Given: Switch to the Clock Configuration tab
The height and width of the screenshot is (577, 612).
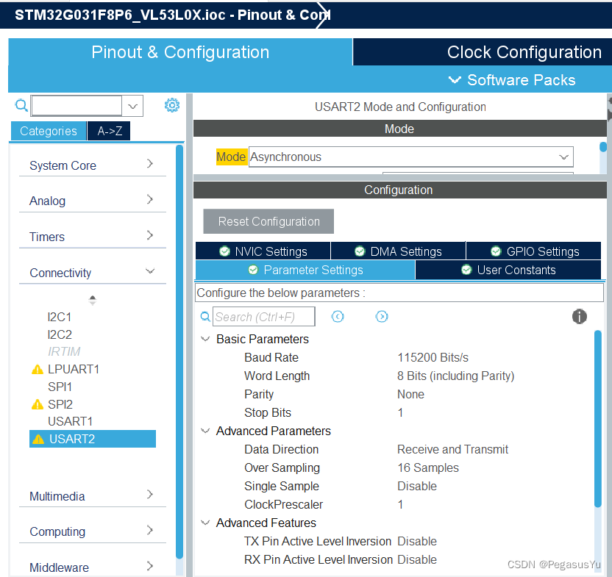Looking at the screenshot, I should (483, 52).
